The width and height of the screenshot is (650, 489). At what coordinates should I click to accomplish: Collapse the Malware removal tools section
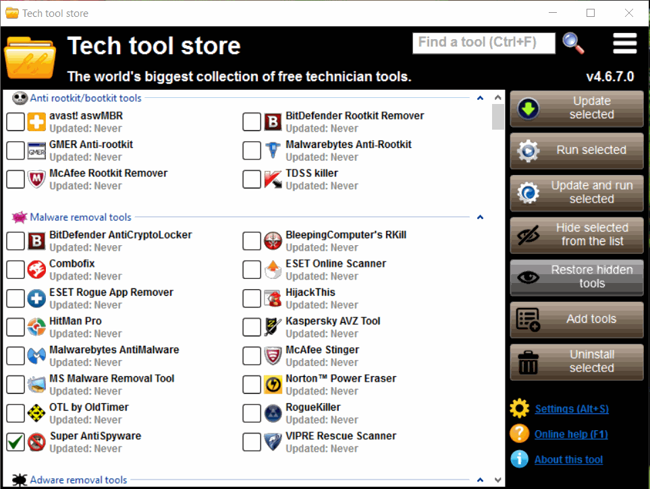pos(480,217)
